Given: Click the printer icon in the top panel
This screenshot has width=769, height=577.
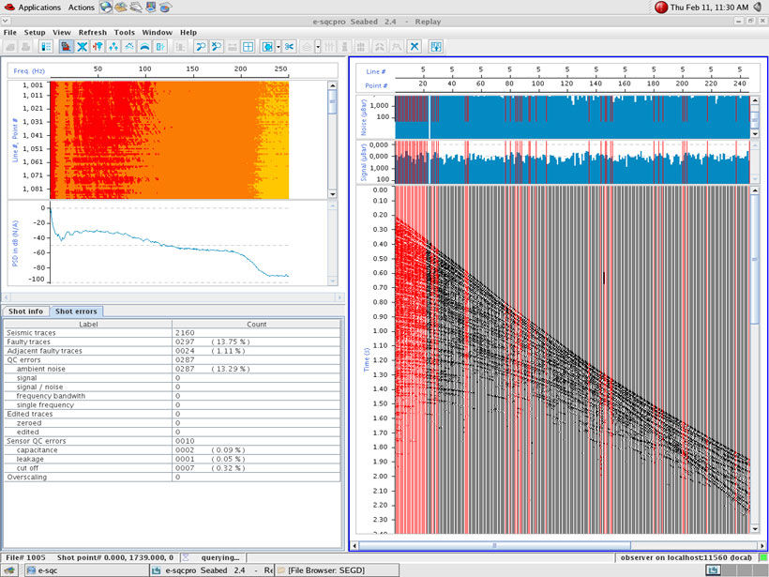Looking at the screenshot, I should coord(135,7).
